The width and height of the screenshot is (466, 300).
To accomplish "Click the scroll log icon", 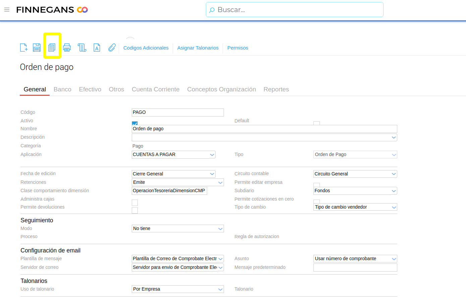I will [x=82, y=48].
